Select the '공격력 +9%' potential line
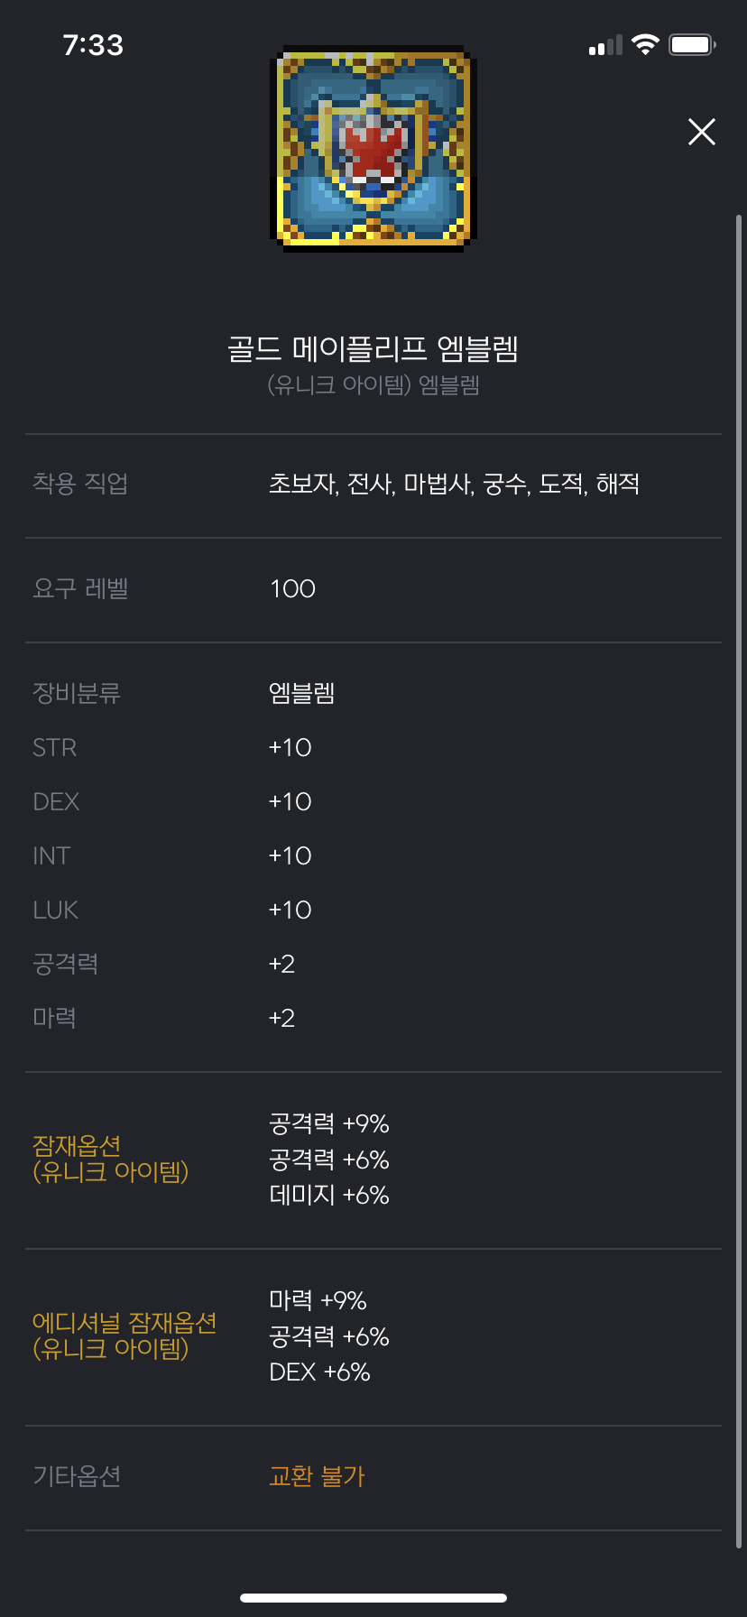This screenshot has height=1617, width=747. (x=329, y=1123)
